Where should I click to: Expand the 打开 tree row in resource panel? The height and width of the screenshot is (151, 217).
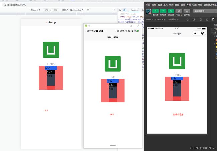coord(214,29)
